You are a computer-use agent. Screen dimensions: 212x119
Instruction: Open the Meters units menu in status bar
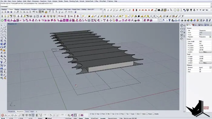(x=40, y=118)
